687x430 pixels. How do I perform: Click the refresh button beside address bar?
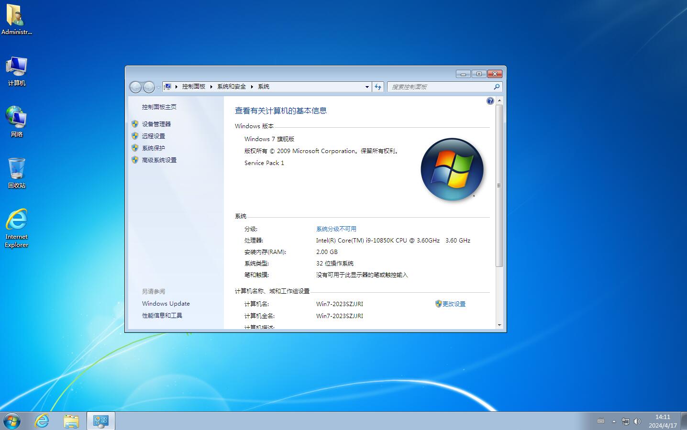point(378,87)
